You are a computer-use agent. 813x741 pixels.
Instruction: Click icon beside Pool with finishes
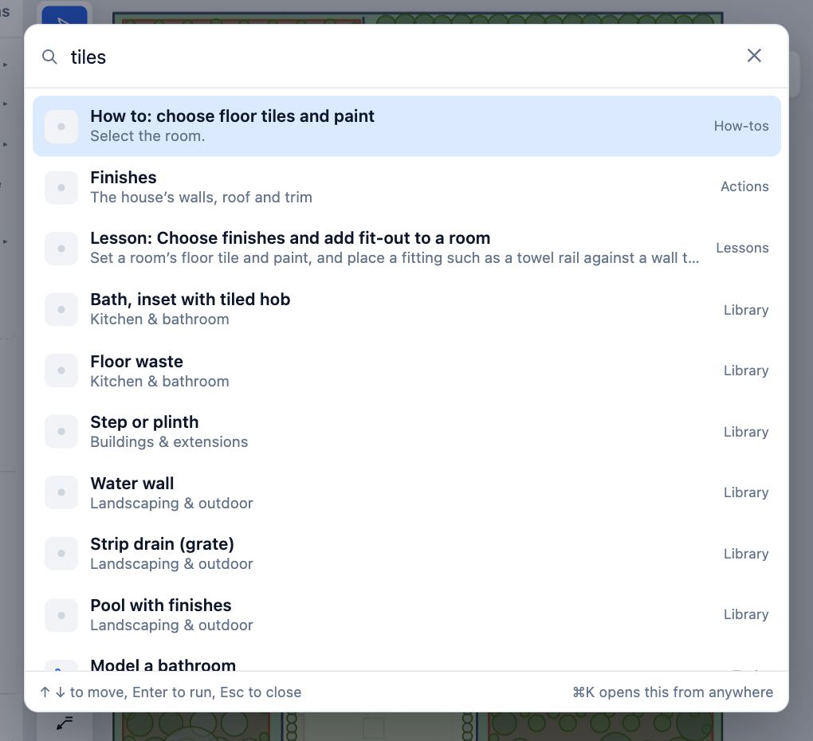point(61,615)
